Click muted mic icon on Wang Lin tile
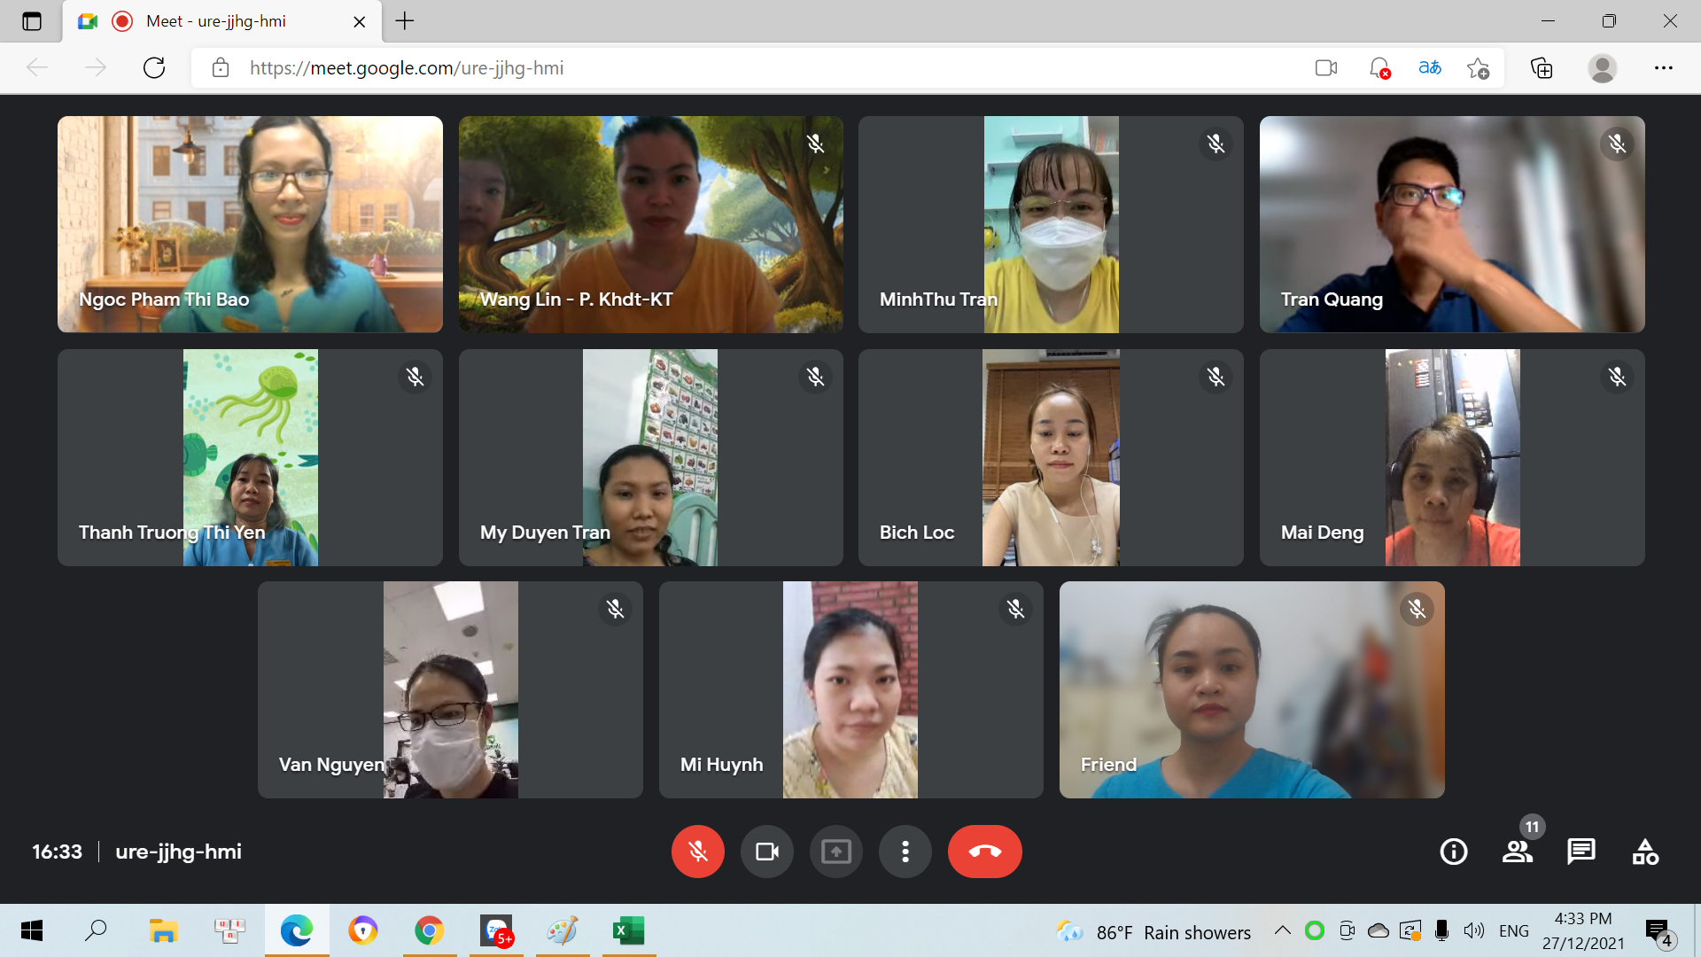This screenshot has height=957, width=1701. [x=815, y=144]
